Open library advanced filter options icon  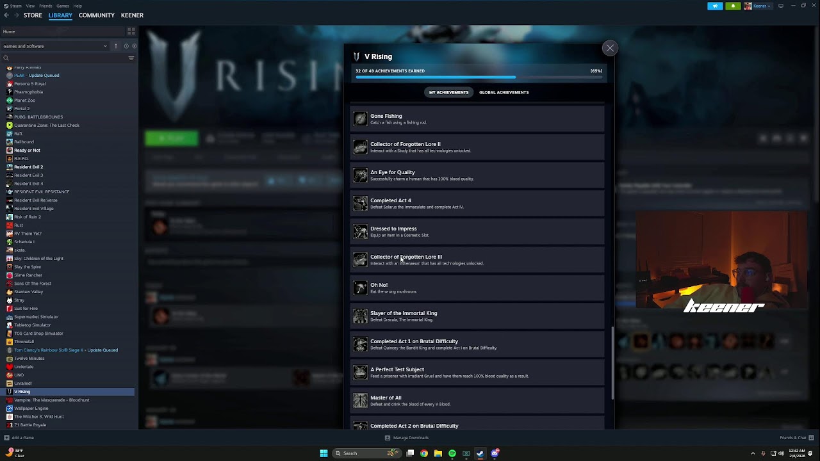coord(131,58)
